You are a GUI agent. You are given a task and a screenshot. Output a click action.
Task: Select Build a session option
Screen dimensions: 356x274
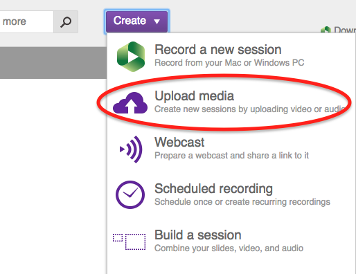coord(231,241)
